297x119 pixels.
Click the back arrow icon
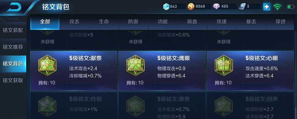coord(14,7)
